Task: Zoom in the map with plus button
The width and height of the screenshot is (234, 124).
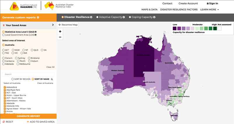Action: pyautogui.click(x=60, y=31)
